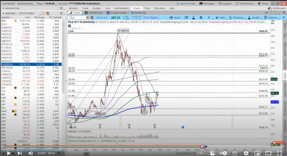
Task: Open the Active Trader sidebar tab
Action: click(285, 49)
